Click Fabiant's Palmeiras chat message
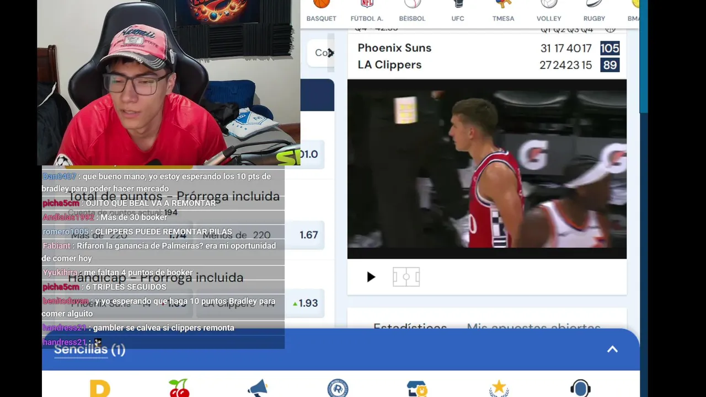Image resolution: width=706 pixels, height=397 pixels. tap(163, 252)
